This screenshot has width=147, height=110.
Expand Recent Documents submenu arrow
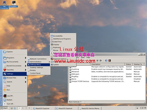coord(26,66)
